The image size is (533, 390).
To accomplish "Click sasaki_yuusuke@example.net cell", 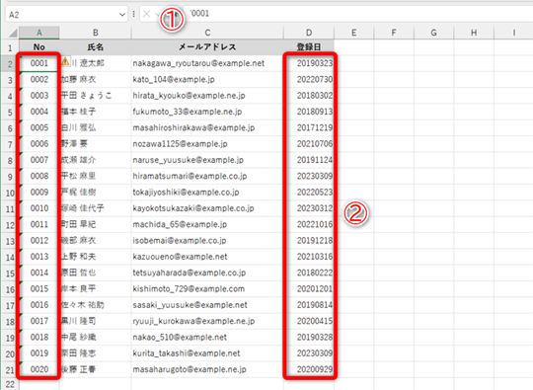I will pyautogui.click(x=207, y=305).
